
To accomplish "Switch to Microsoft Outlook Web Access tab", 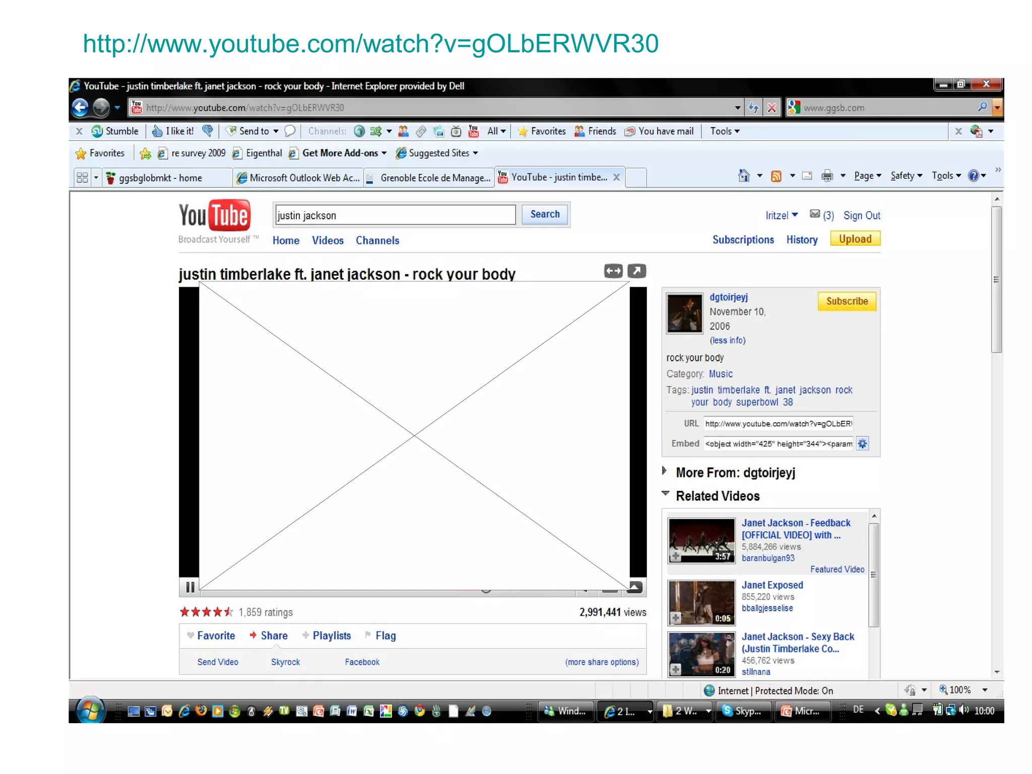I will coord(298,178).
